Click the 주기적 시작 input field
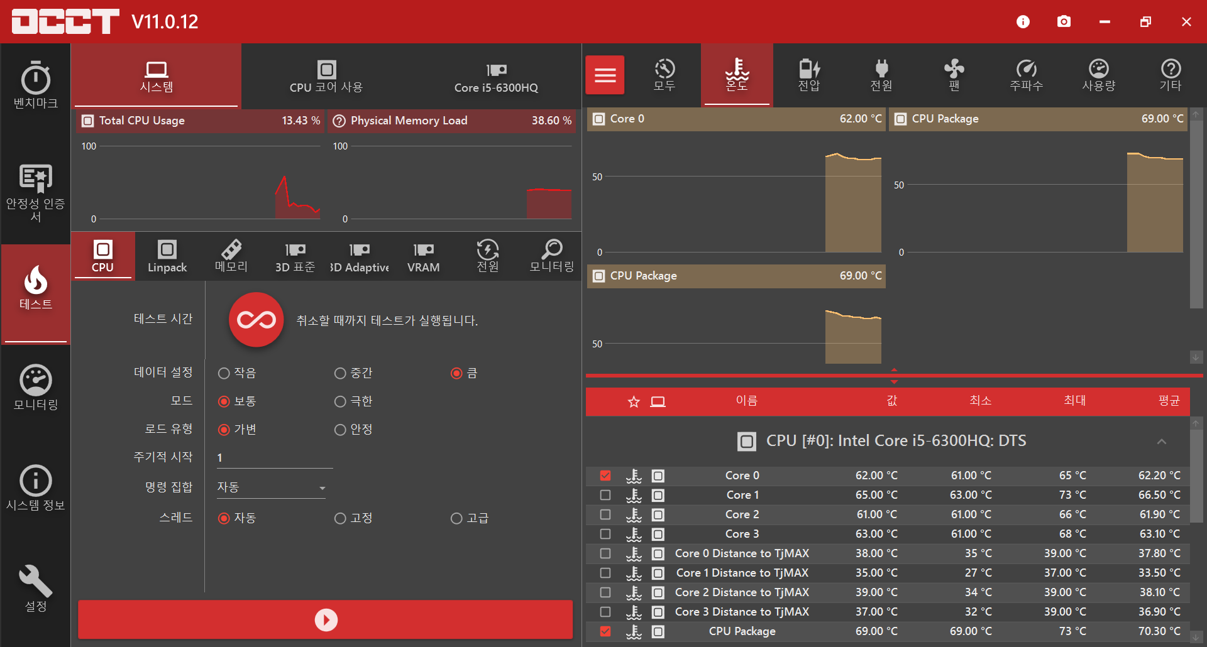 274,458
